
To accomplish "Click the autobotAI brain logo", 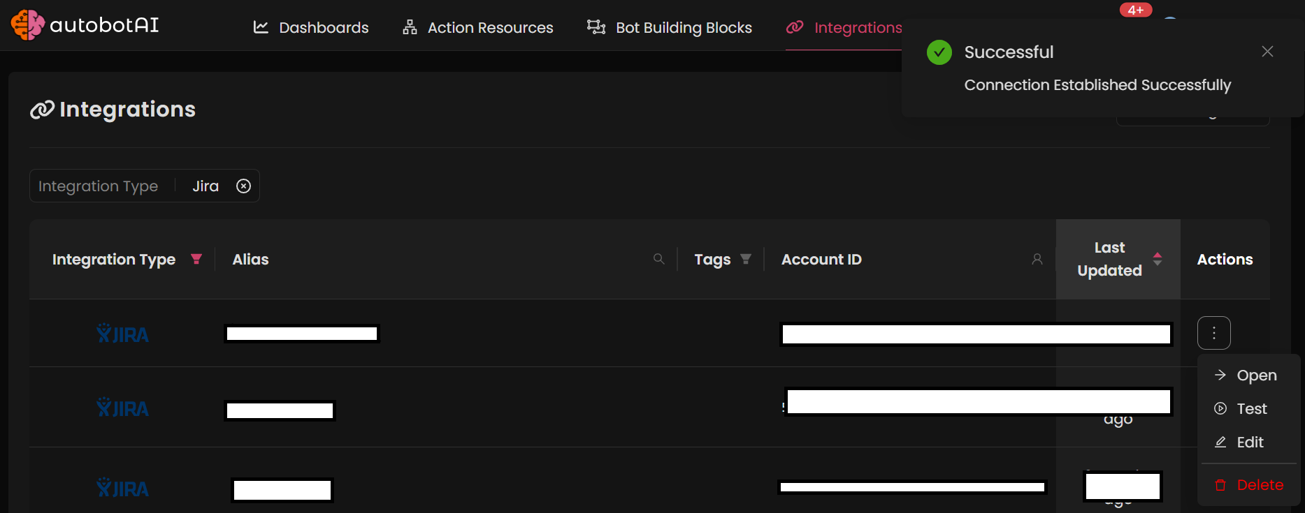I will point(27,25).
